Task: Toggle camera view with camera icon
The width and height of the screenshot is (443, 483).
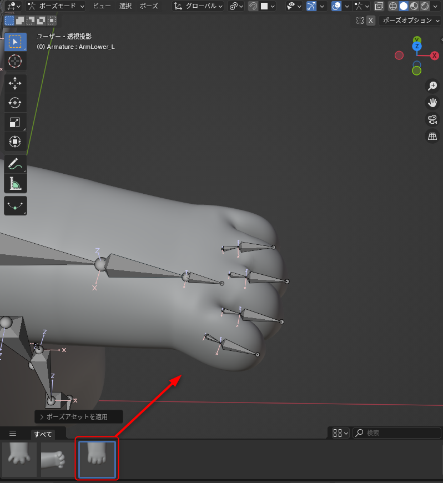Action: (x=432, y=119)
